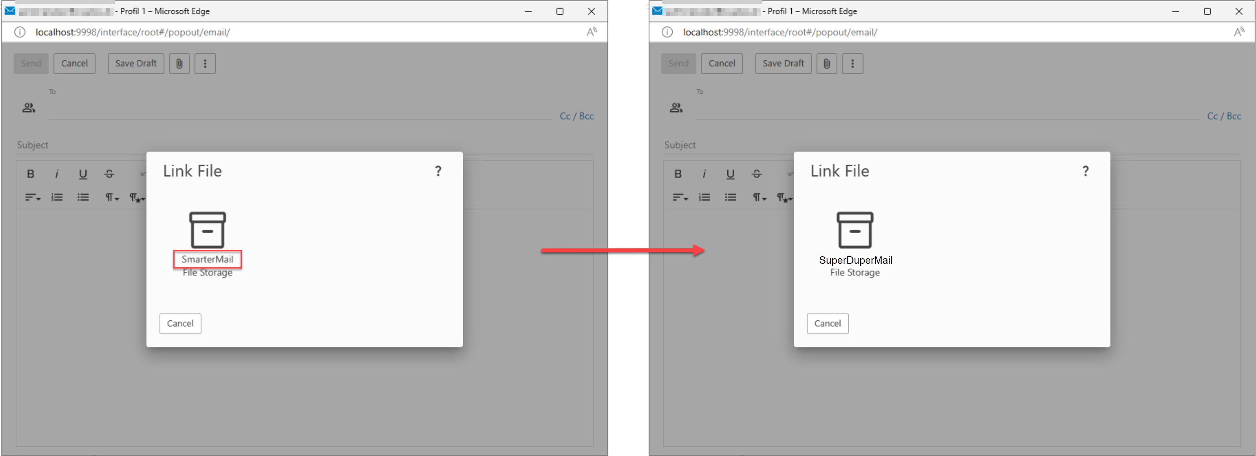The width and height of the screenshot is (1256, 456).
Task: Click attachment paperclip icon in left window
Action: point(179,63)
